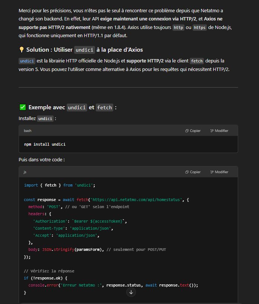Screen dimensions: 259x304
Task: Click the 'npm install undici' command text
Action: (x=45, y=144)
